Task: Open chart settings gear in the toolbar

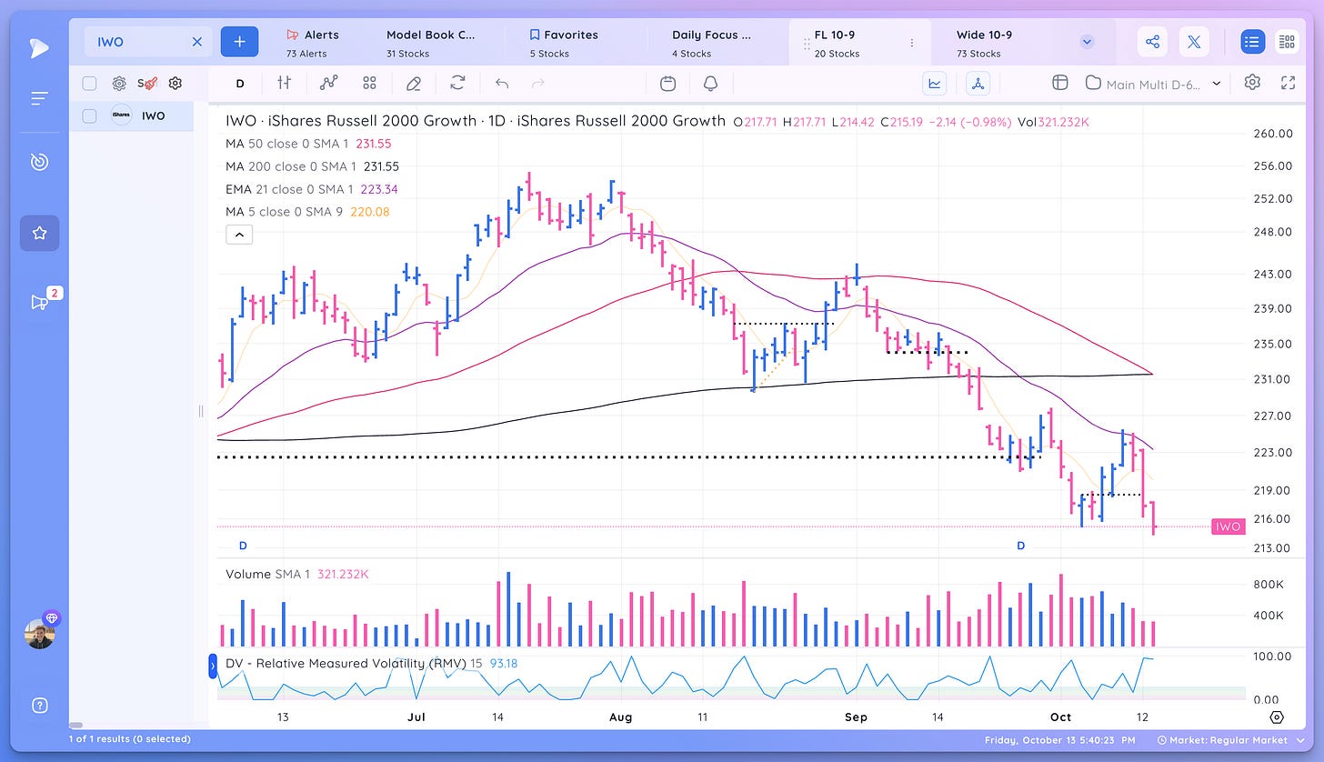Action: [x=1252, y=83]
